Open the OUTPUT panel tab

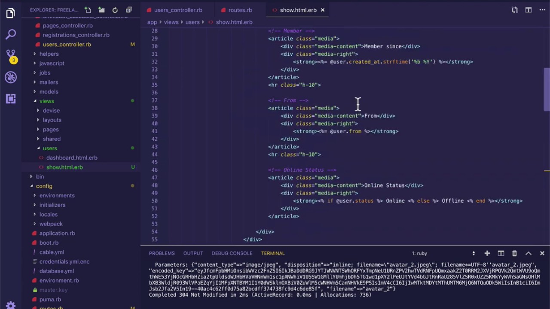tap(193, 253)
